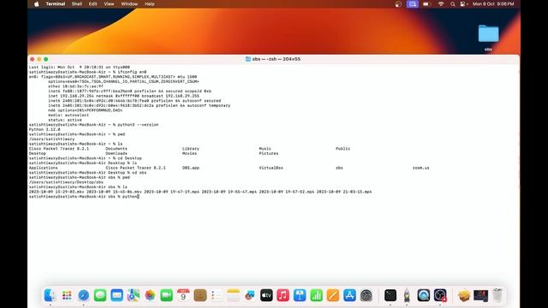Open Control Center in menu bar
Viewport: 548px width, 308px height.
463,3
